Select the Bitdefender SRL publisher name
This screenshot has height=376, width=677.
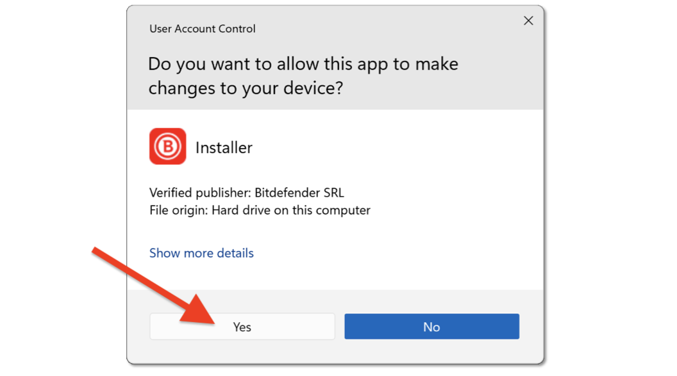[x=304, y=192]
